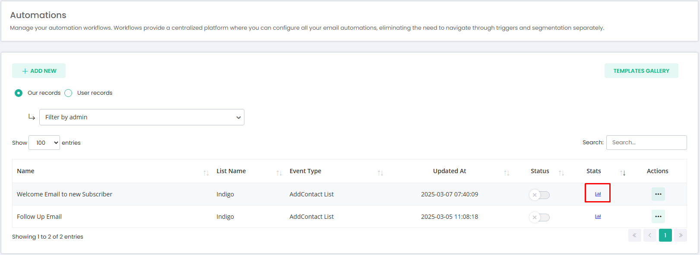This screenshot has height=255, width=700.
Task: Expand the Filter by admin dropdown
Action: pos(142,117)
